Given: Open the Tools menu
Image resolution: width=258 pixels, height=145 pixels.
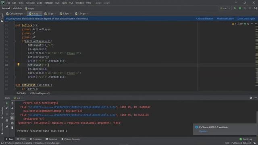Looking at the screenshot, I should tap(64, 3).
